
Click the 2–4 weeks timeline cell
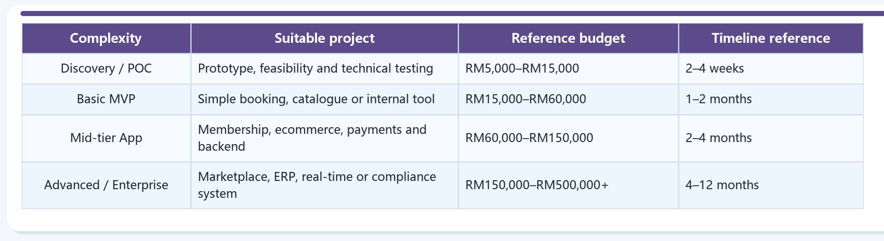771,68
